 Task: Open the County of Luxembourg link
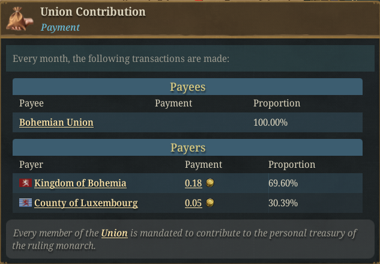point(86,203)
